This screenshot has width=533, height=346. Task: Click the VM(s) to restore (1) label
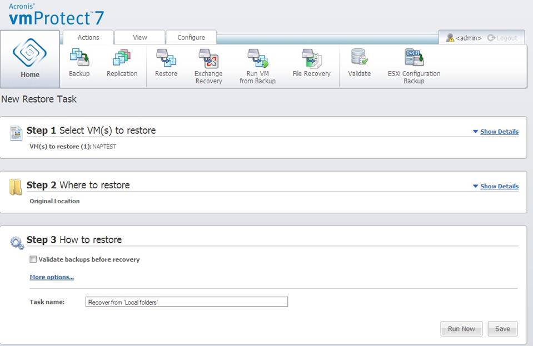(x=61, y=147)
